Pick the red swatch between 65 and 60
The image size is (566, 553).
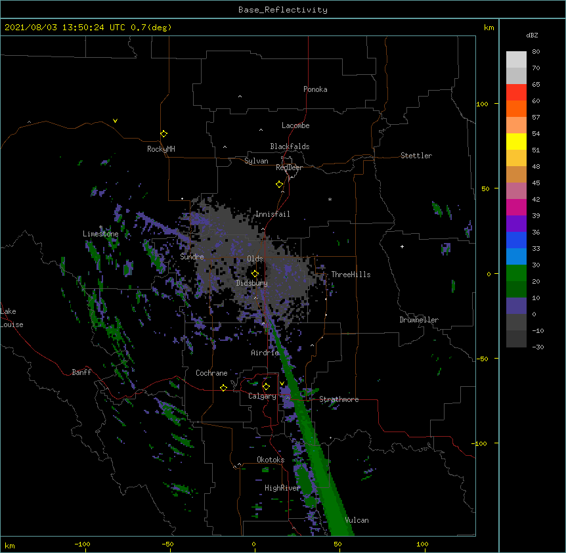click(x=516, y=92)
